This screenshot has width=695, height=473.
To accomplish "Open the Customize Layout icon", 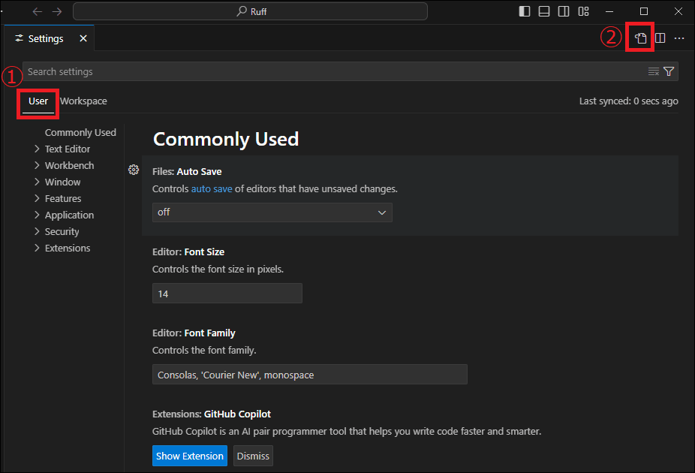I will click(x=583, y=11).
